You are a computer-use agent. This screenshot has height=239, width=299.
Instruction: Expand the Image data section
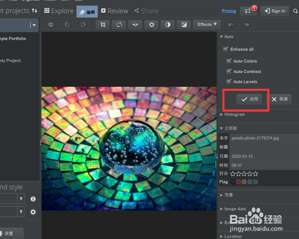(x=221, y=209)
